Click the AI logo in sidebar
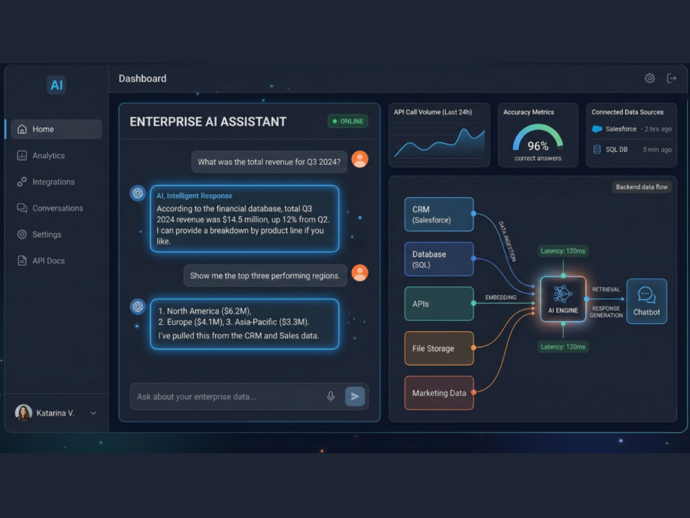This screenshot has height=518, width=690. pyautogui.click(x=57, y=84)
